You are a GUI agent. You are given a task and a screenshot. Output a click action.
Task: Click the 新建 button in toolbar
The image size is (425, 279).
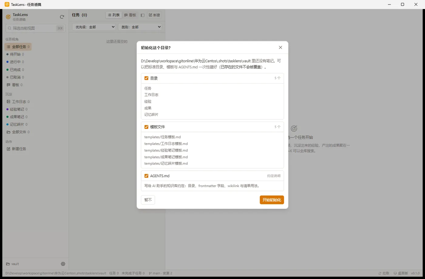[x=155, y=15]
